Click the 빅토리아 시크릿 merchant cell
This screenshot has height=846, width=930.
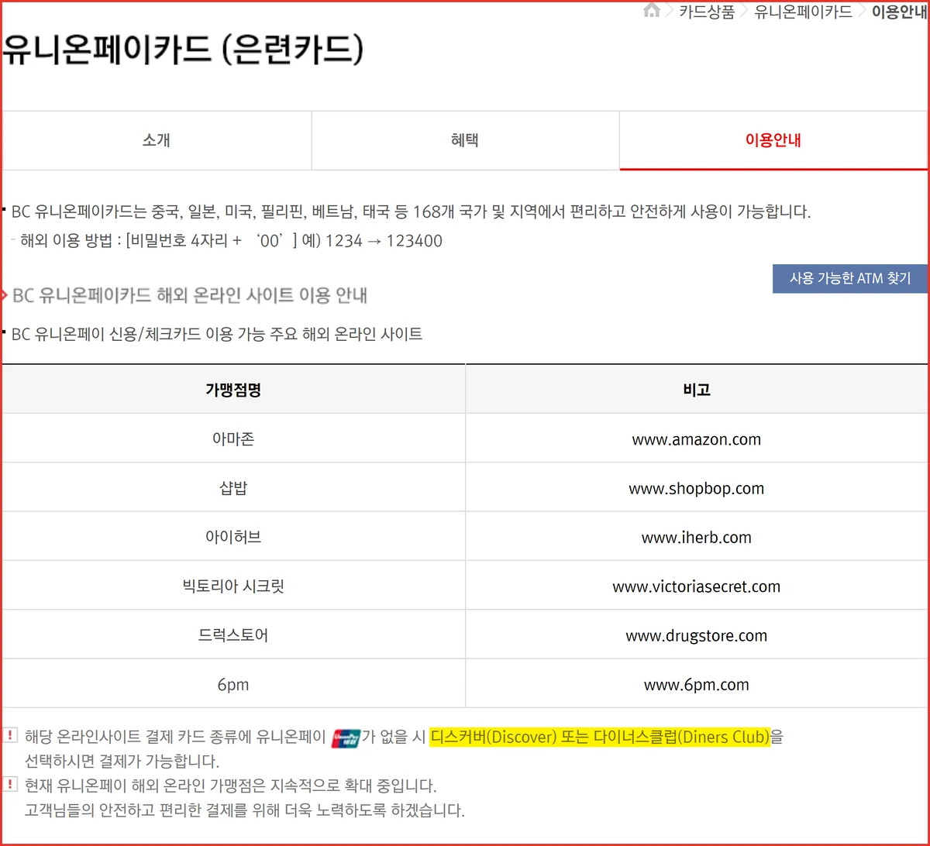[x=233, y=586]
